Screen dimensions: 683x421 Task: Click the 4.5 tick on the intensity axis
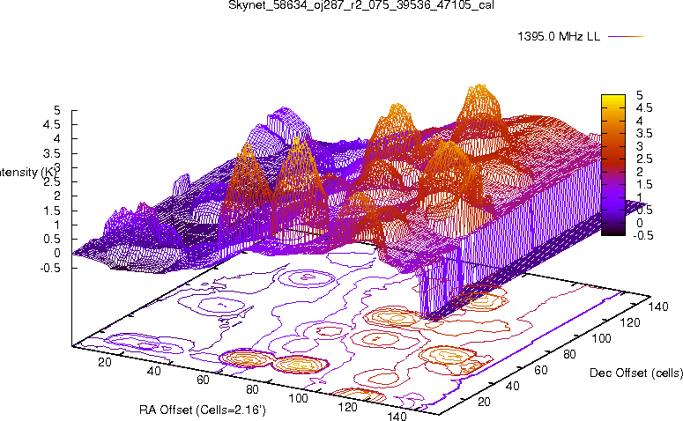tap(52, 124)
